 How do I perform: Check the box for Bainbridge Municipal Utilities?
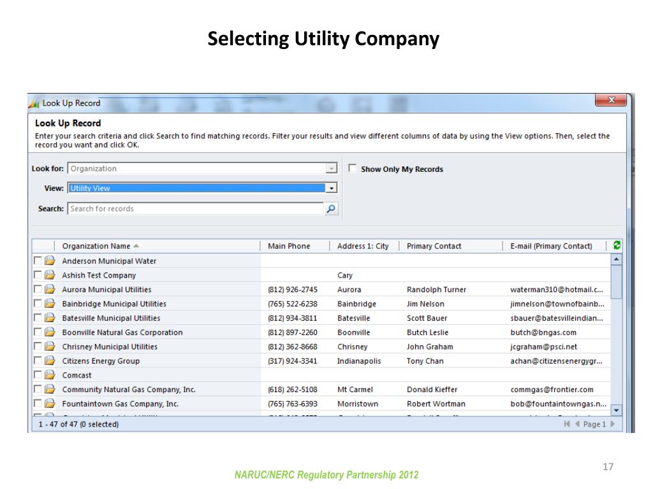38,303
